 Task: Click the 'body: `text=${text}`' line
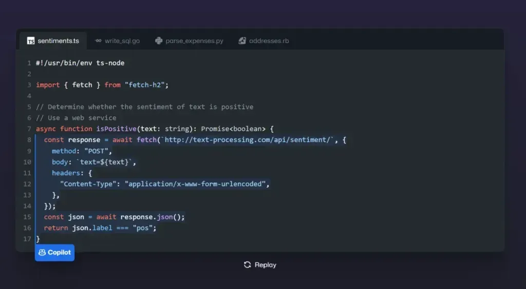tap(94, 162)
